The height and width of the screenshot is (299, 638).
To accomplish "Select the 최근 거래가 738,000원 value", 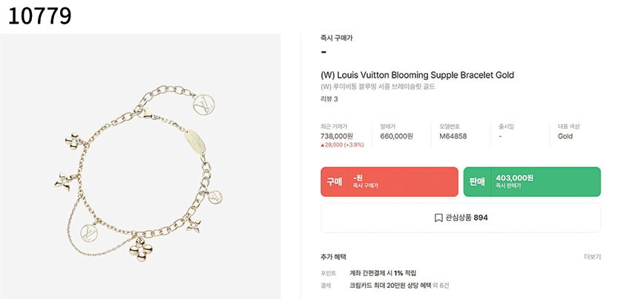I will 336,136.
